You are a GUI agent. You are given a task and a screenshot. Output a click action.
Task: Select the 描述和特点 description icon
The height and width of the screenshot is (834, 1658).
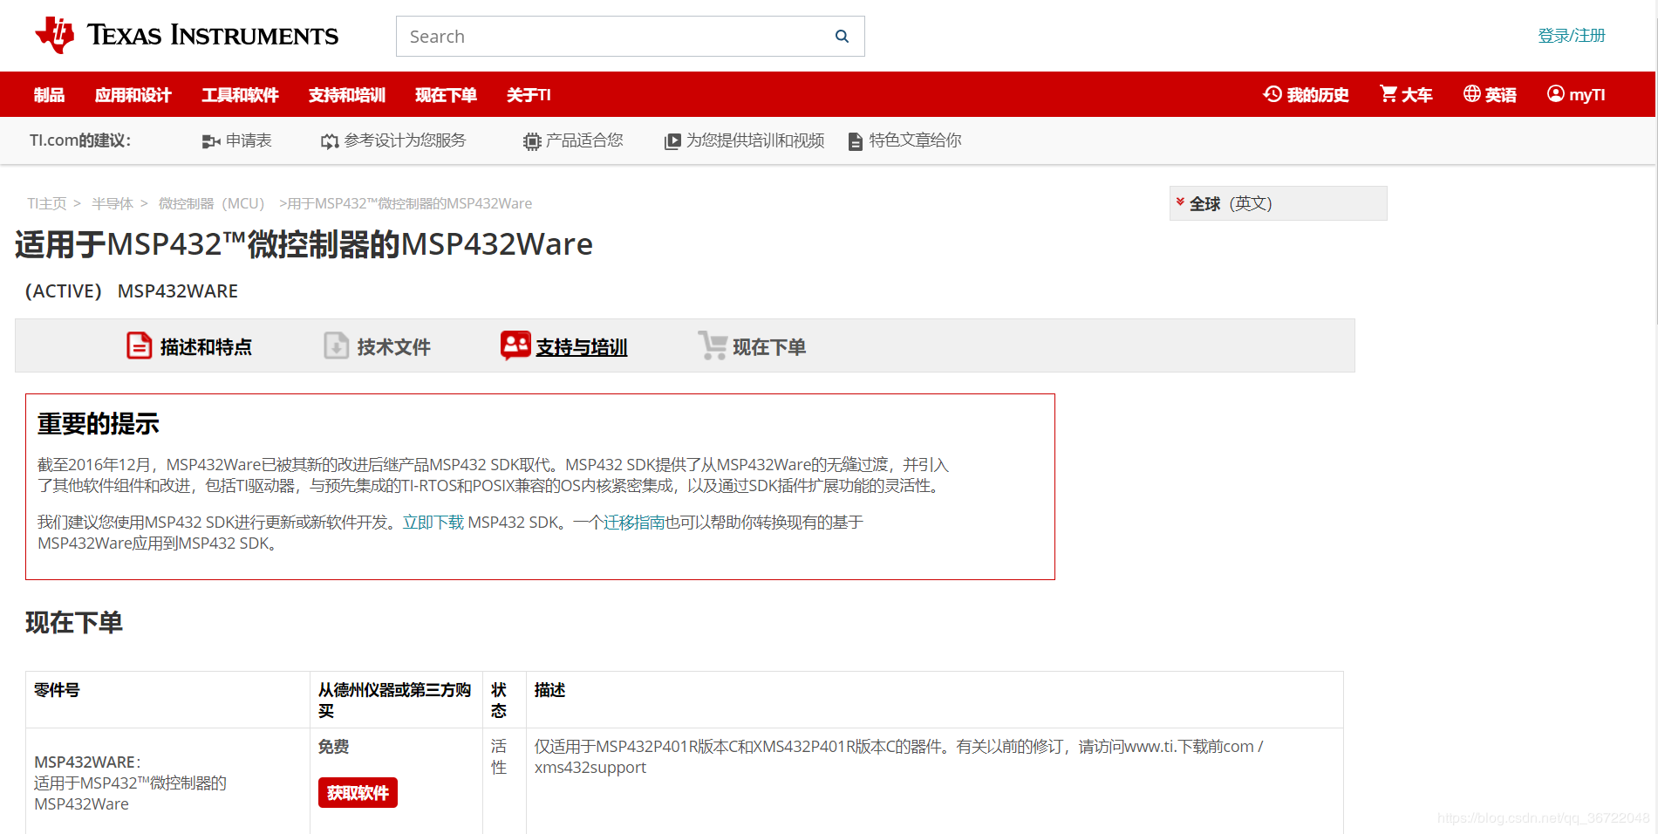coord(139,345)
